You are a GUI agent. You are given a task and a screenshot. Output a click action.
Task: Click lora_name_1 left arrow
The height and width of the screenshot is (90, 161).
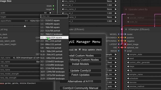pyautogui.click(x=63, y=1)
